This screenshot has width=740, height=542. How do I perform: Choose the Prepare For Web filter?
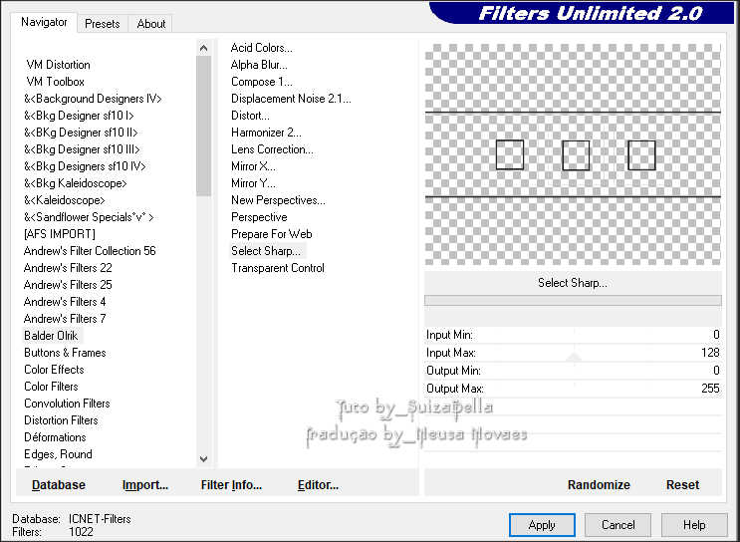coord(271,234)
